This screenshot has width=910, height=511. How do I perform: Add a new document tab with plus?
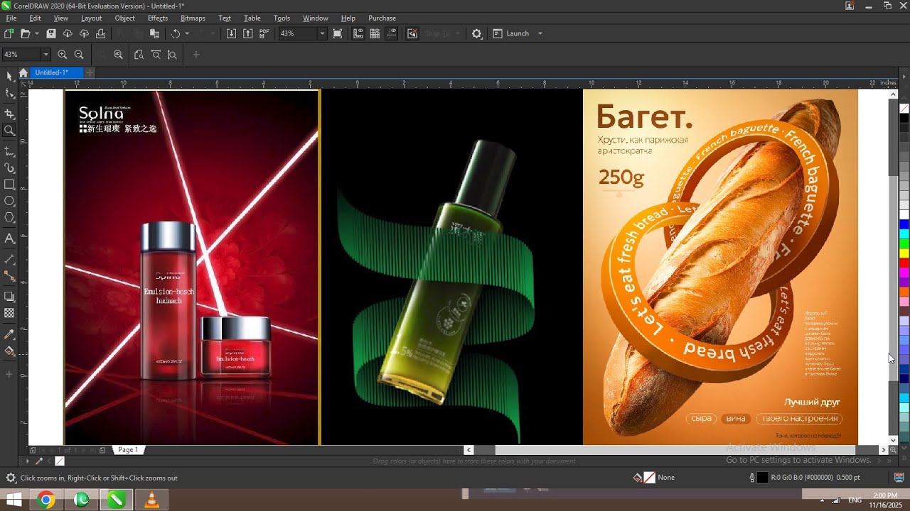point(90,72)
